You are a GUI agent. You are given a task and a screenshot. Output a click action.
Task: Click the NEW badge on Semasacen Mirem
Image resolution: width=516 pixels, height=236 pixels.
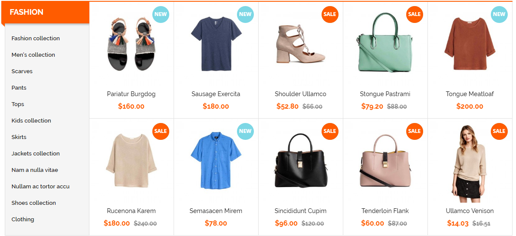coord(245,131)
